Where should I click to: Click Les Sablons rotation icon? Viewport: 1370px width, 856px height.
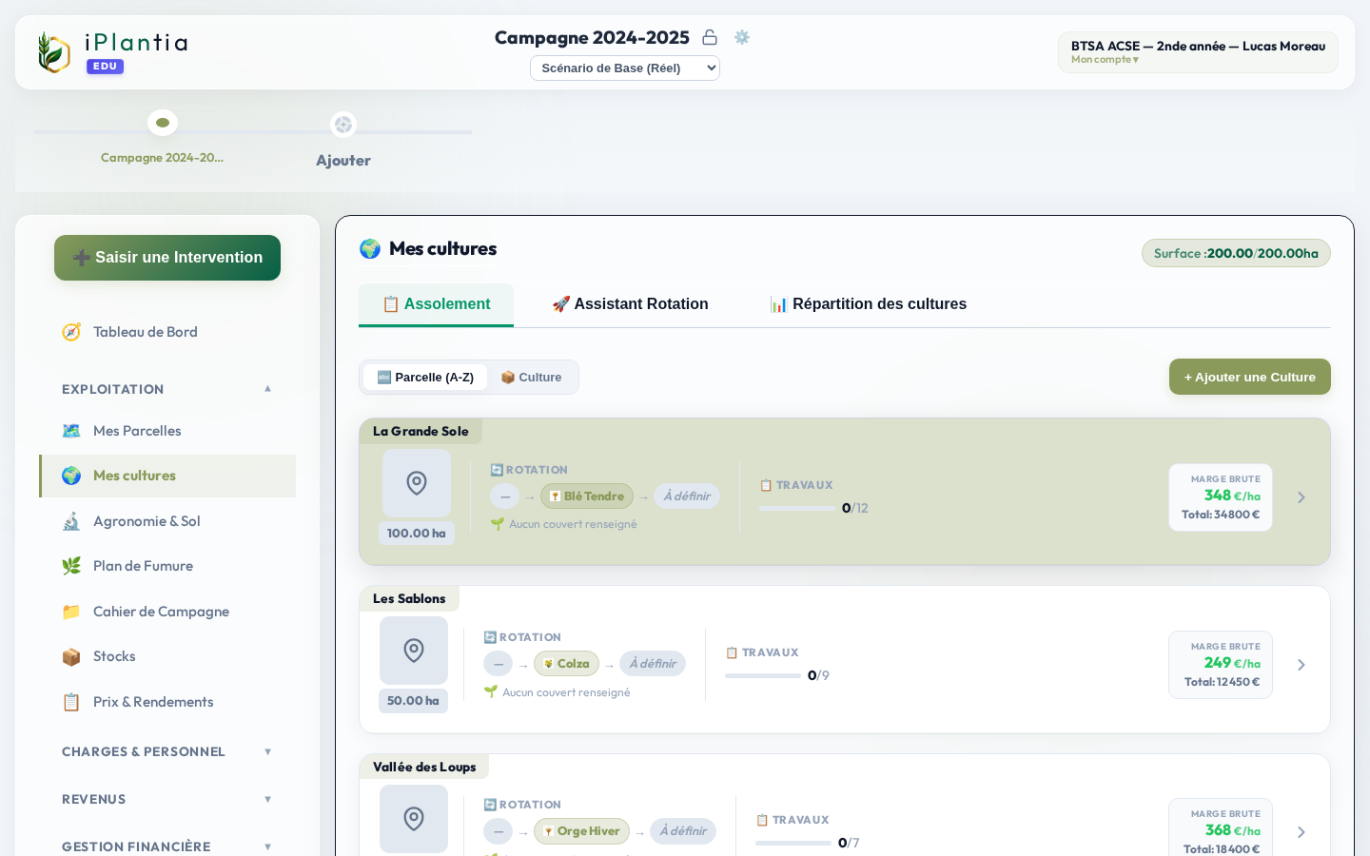490,637
